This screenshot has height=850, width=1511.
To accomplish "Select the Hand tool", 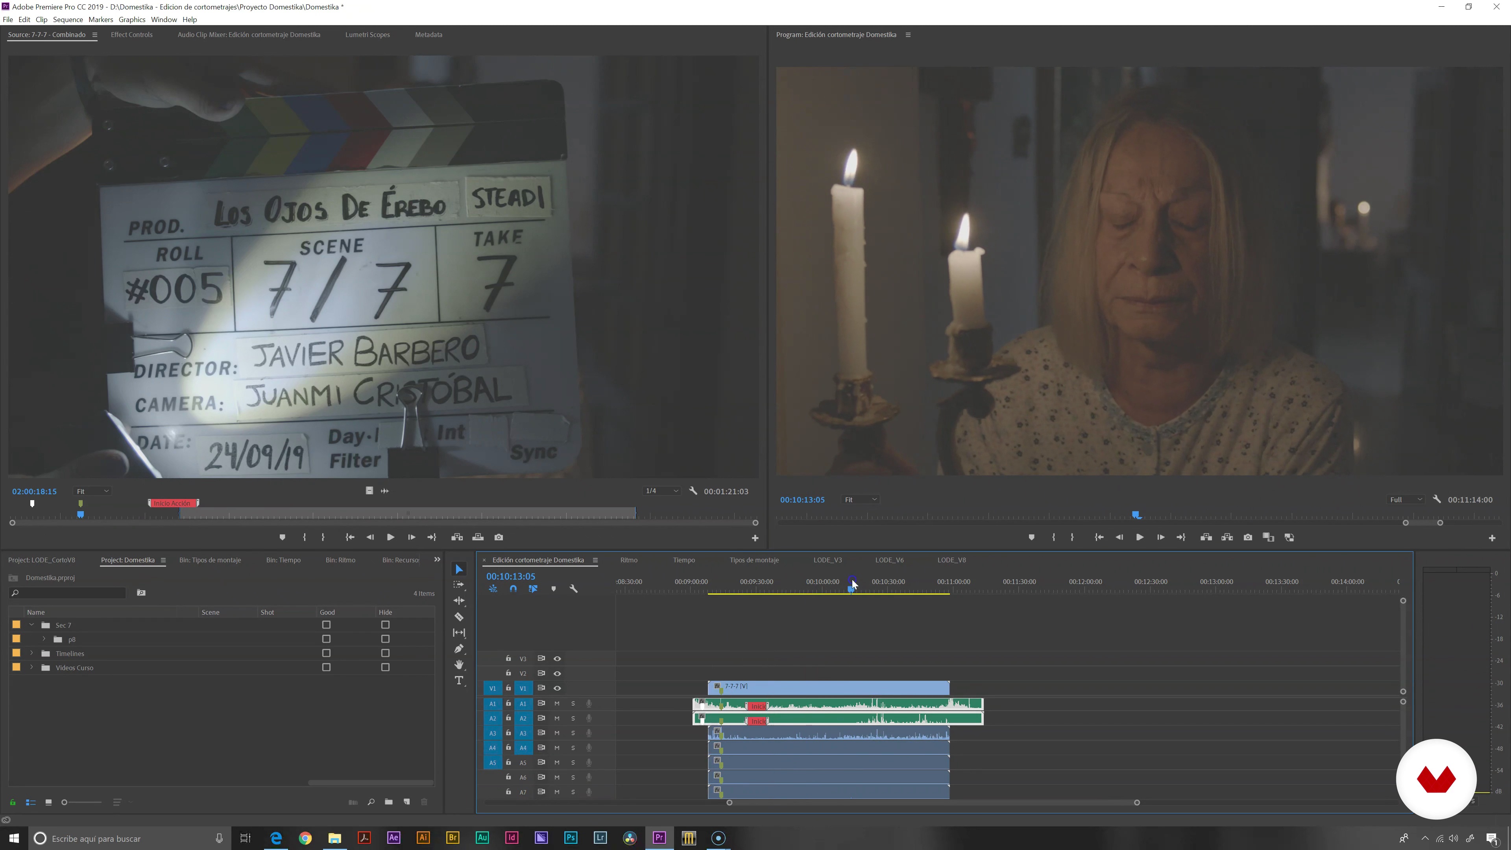I will pos(459,664).
